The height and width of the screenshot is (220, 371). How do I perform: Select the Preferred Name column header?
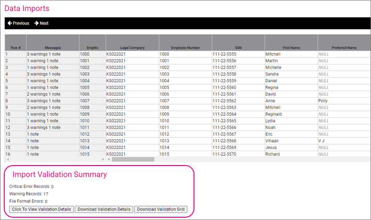click(x=344, y=47)
